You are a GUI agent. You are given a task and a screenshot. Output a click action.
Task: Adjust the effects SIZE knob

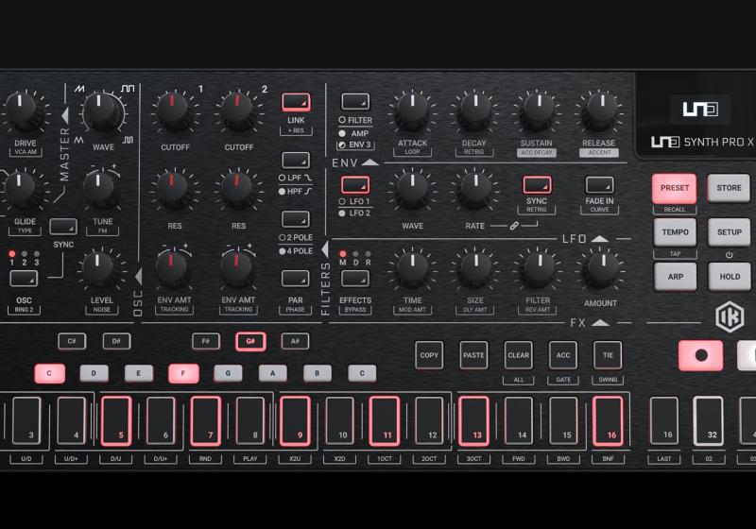475,269
